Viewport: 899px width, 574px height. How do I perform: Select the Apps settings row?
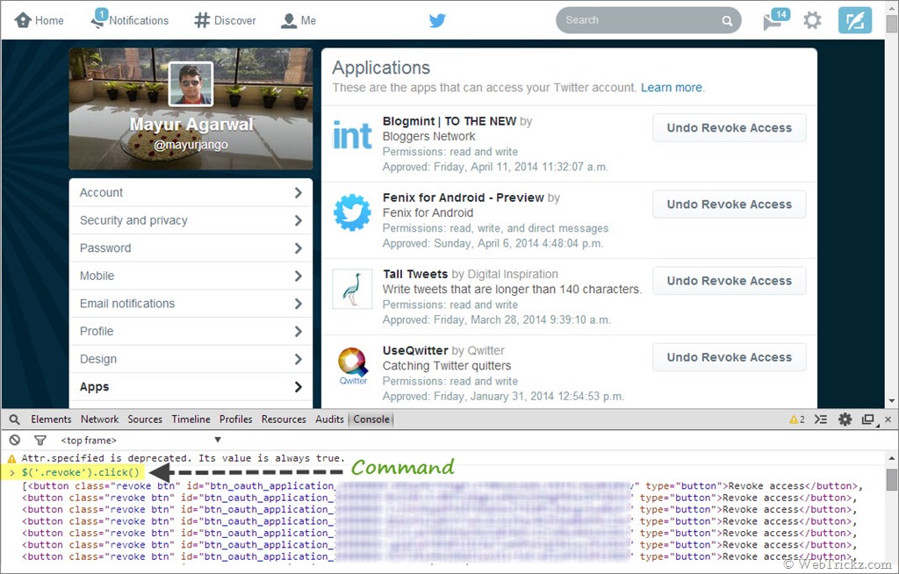tap(191, 386)
